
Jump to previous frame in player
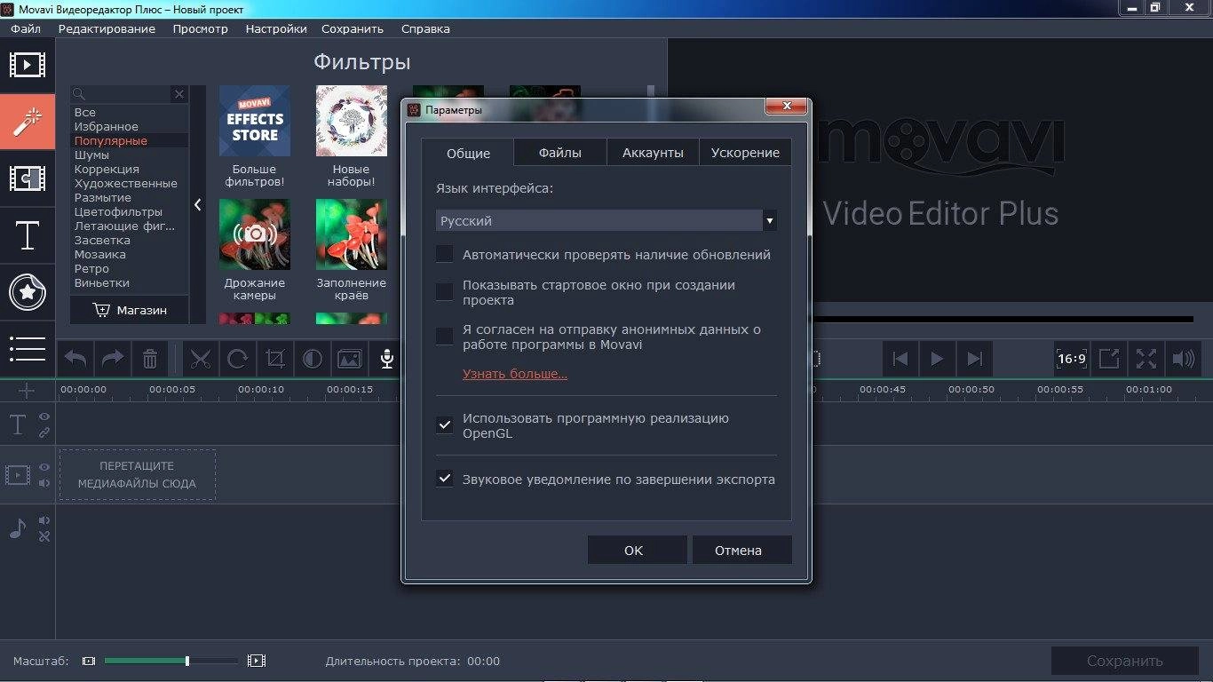pos(900,359)
